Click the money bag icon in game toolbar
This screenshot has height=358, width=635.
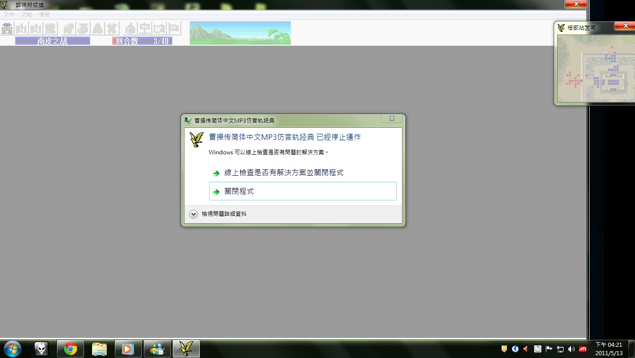130,28
